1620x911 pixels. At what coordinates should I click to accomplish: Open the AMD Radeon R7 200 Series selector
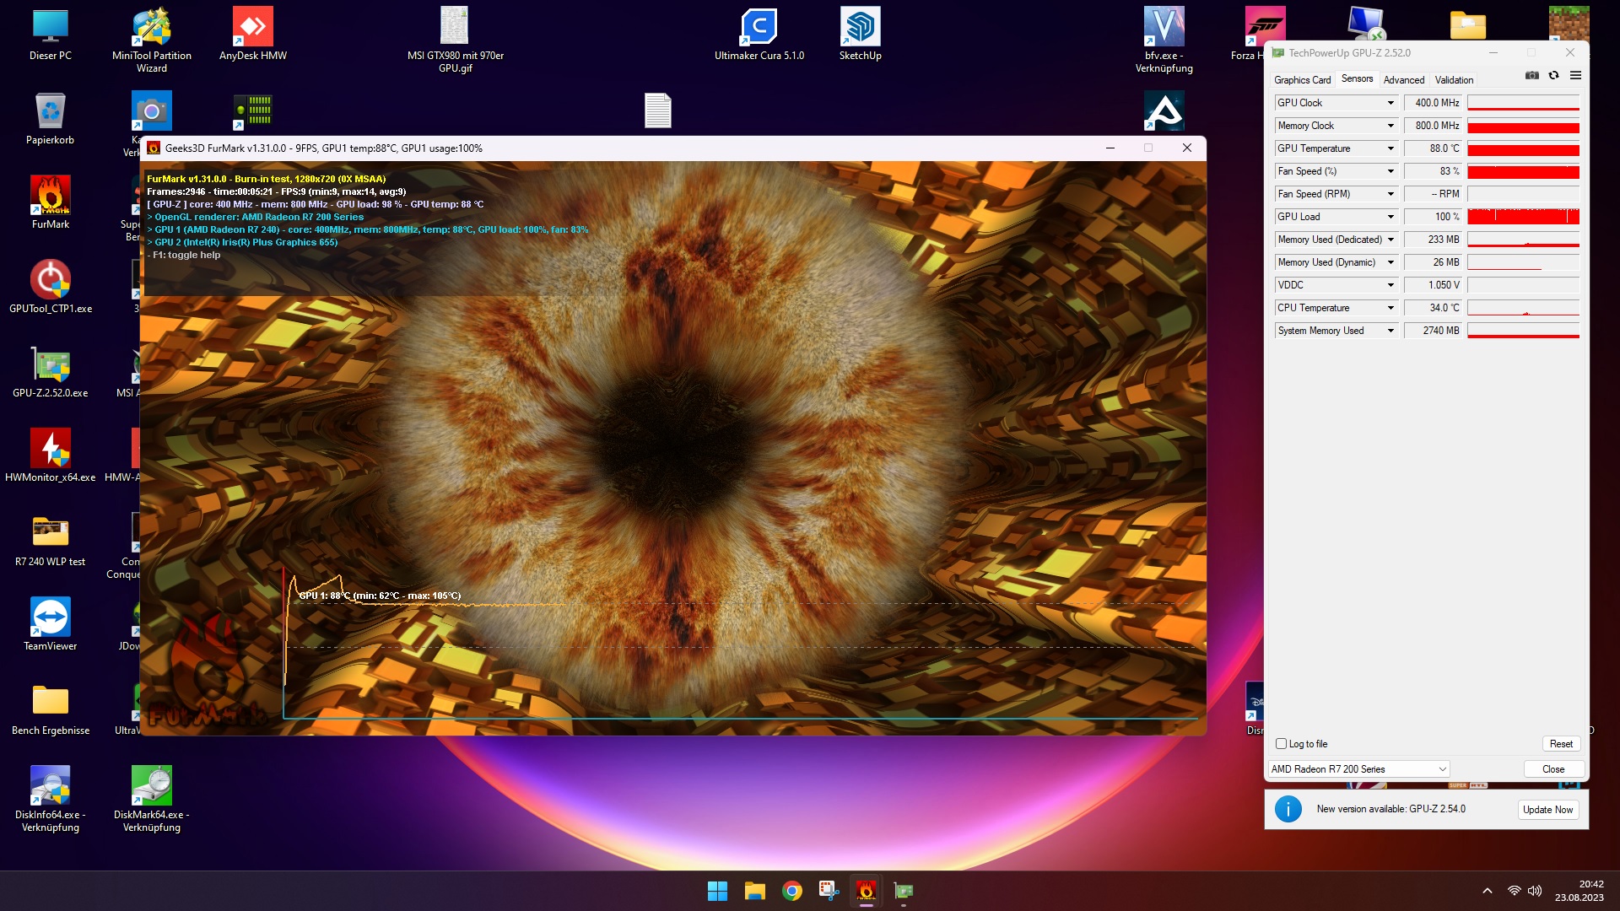tap(1358, 769)
